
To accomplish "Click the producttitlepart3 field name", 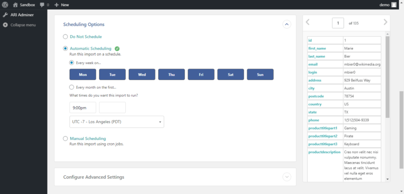I will pos(323,144).
